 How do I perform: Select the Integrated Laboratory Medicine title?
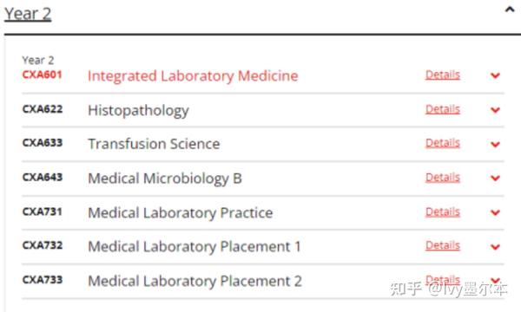[193, 76]
